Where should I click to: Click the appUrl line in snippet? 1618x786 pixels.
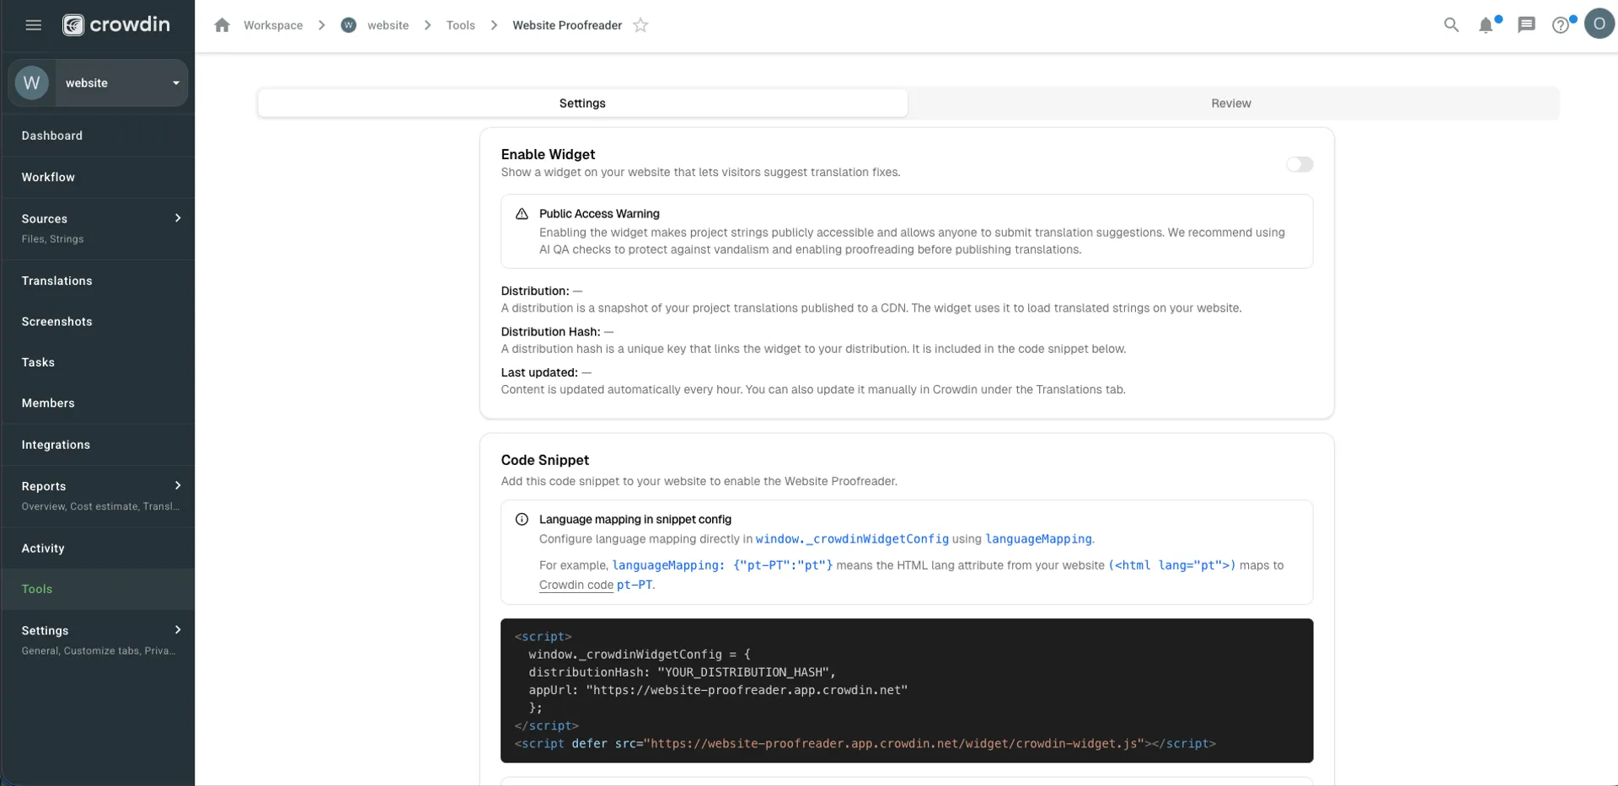[718, 690]
